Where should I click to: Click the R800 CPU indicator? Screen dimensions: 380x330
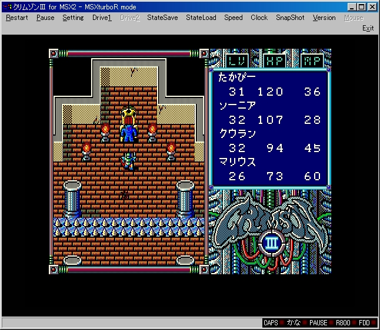coord(342,323)
